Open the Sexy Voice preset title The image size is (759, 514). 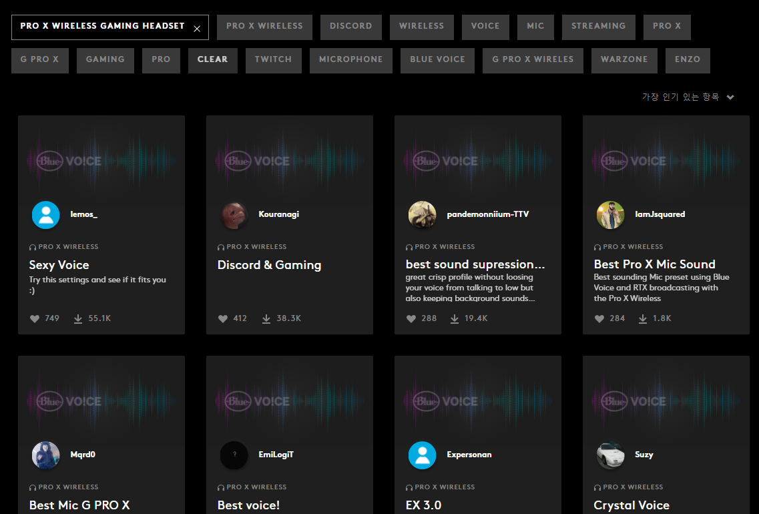pos(59,265)
